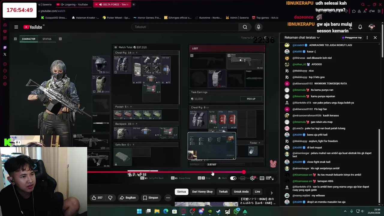This screenshot has height=216, width=384.
Task: Click chat username @LensZs
Action: pos(298,128)
